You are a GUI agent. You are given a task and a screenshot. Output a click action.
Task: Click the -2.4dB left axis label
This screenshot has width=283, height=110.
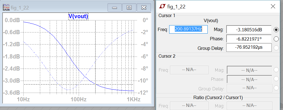pyautogui.click(x=11, y=69)
